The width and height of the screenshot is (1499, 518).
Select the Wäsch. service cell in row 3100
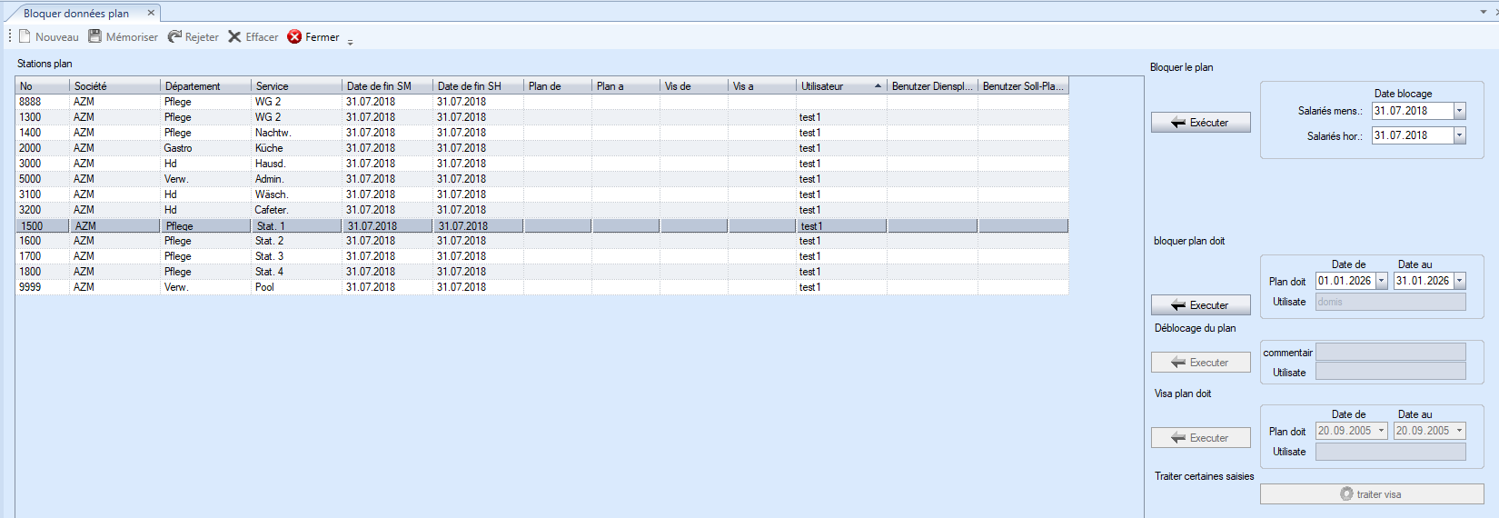click(x=297, y=194)
